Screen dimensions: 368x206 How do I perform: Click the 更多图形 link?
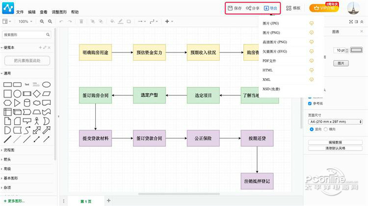(15, 201)
